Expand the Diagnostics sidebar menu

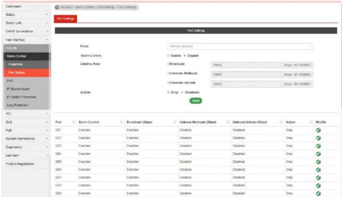pyautogui.click(x=27, y=147)
